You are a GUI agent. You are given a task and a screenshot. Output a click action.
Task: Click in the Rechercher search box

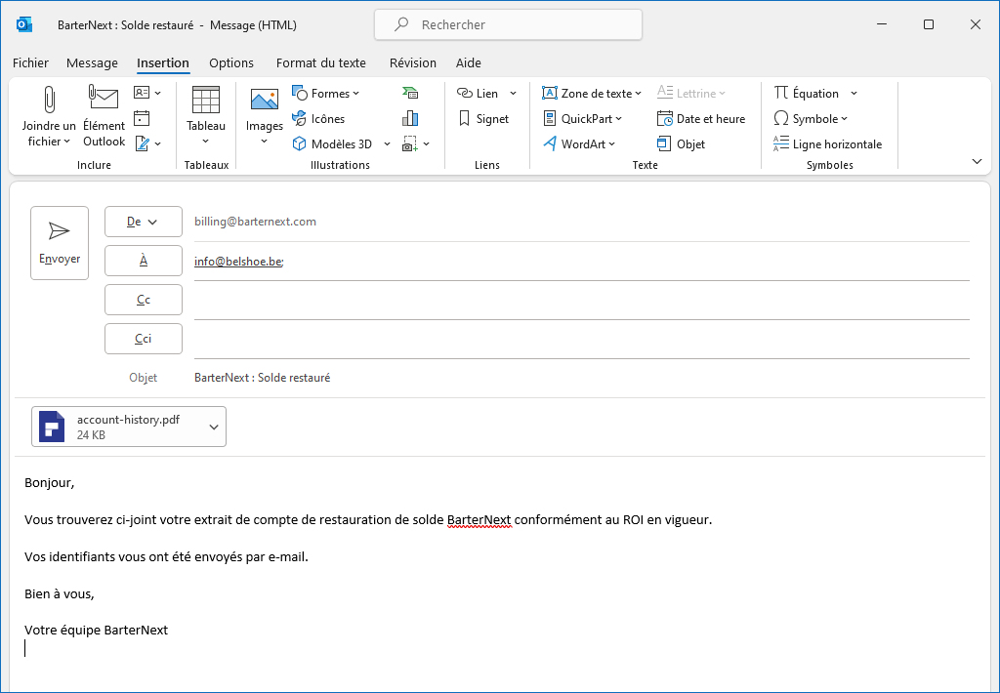tap(508, 24)
